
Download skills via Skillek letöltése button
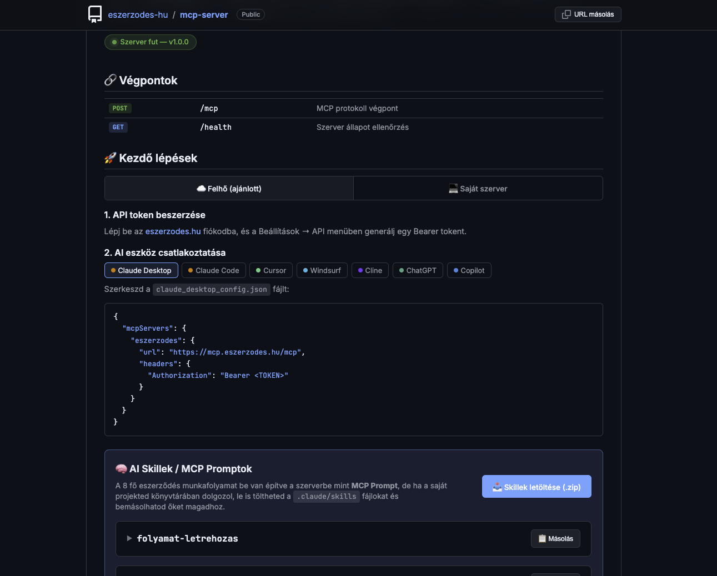536,486
